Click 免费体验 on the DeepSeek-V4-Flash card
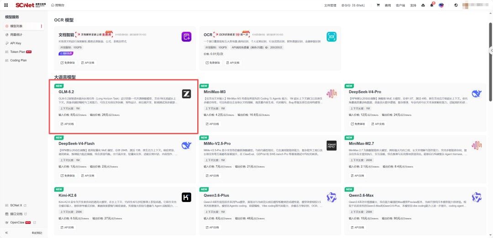Screen dimensions: 493x238 pos(68,176)
